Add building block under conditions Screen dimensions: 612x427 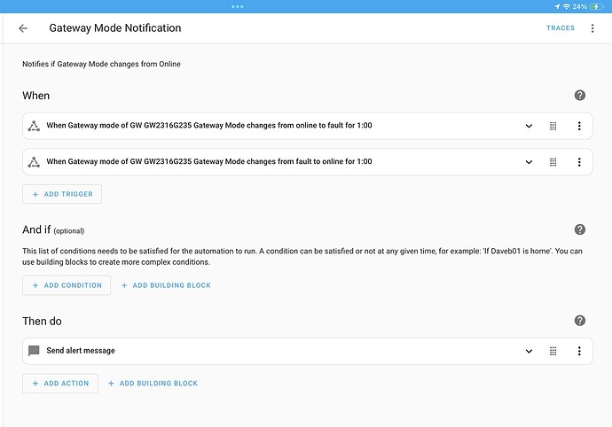point(165,285)
